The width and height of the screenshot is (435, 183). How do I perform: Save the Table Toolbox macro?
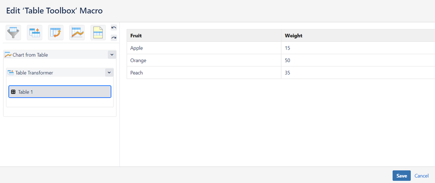[x=401, y=176]
